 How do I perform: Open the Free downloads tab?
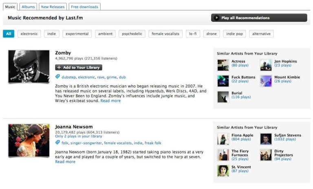click(85, 7)
